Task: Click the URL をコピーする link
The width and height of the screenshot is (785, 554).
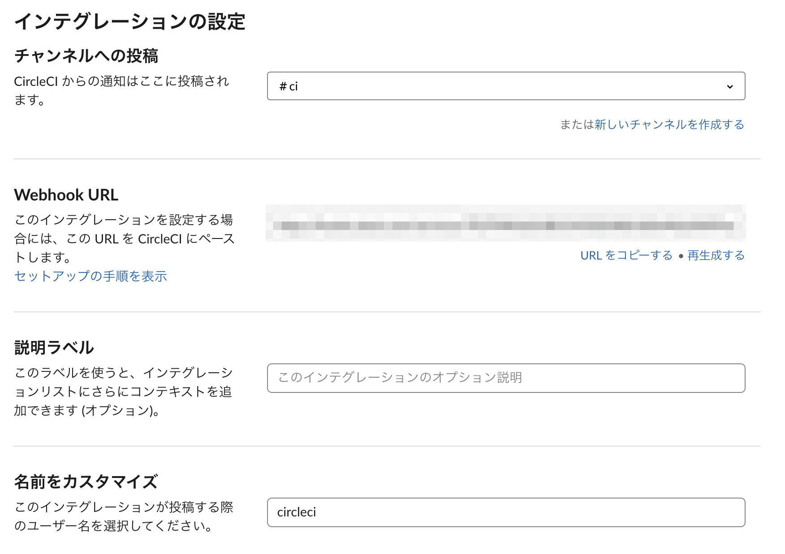Action: 626,256
